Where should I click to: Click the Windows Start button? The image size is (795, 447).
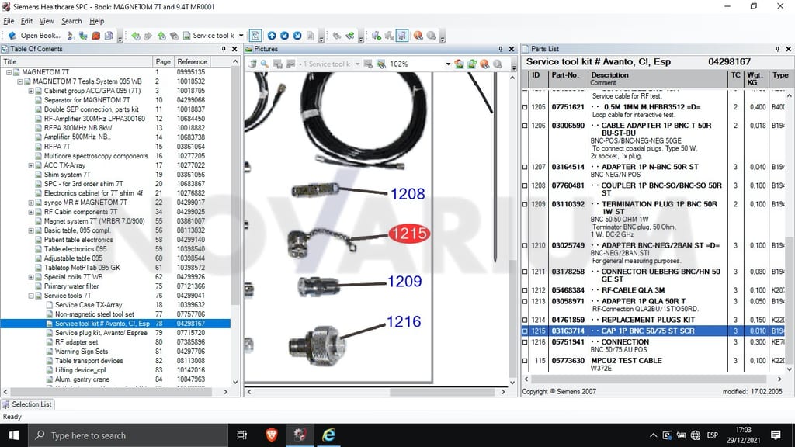pyautogui.click(x=14, y=435)
